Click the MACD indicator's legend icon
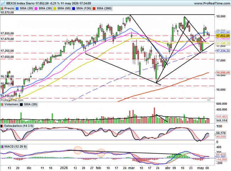This screenshot has height=171, width=231. pos(2,147)
